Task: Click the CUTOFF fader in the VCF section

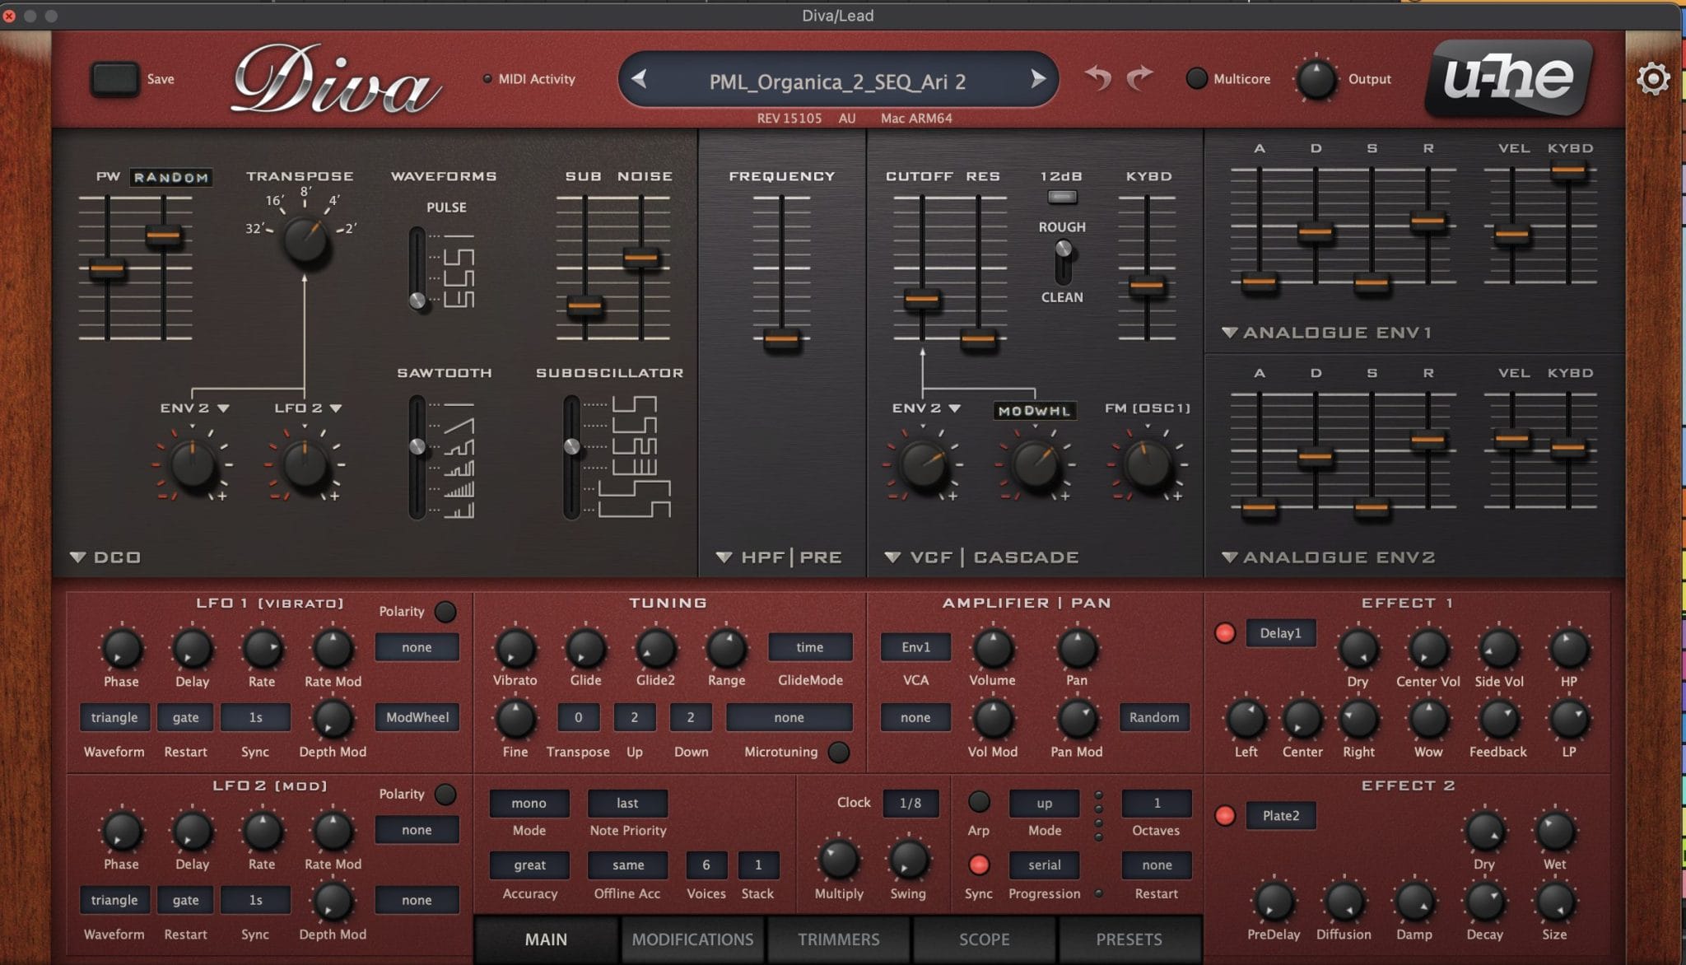Action: 921,301
